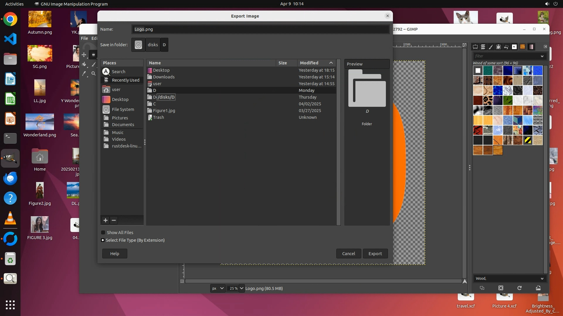The width and height of the screenshot is (563, 316).
Task: Click the minus remove bookmark button
Action: [x=114, y=220]
